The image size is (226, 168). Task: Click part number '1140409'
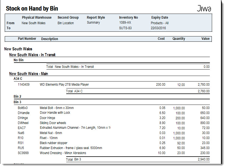[x=24, y=85]
